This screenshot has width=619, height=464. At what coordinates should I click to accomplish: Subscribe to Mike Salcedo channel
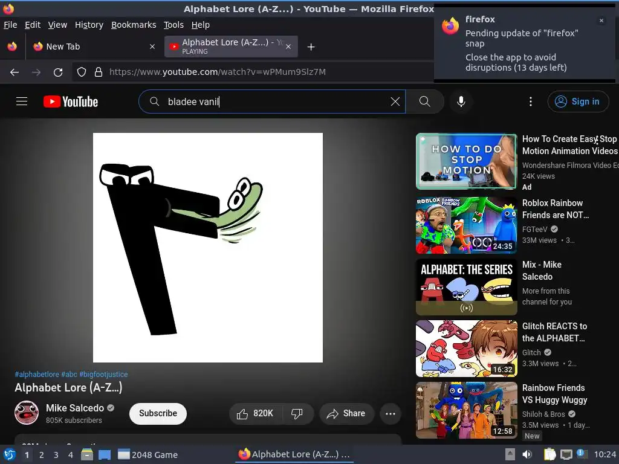point(158,413)
